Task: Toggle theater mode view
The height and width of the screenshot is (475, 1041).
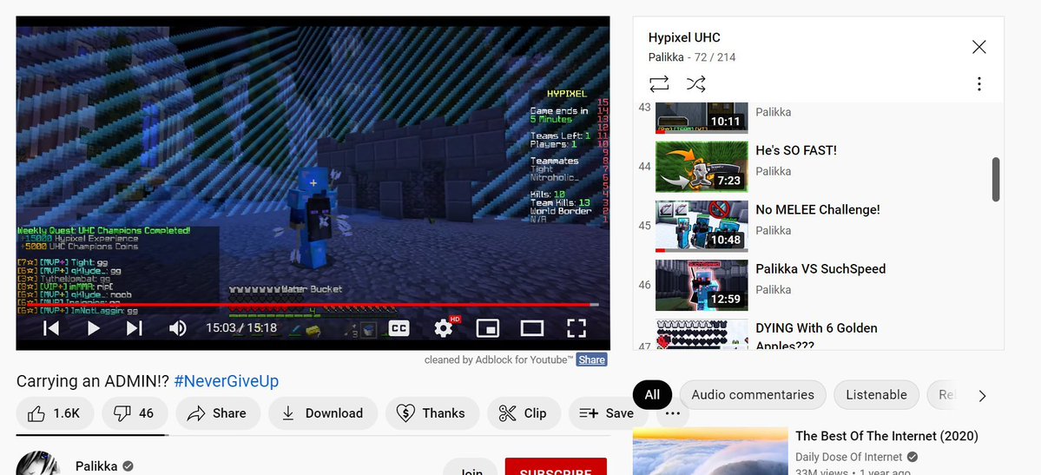Action: click(x=531, y=328)
